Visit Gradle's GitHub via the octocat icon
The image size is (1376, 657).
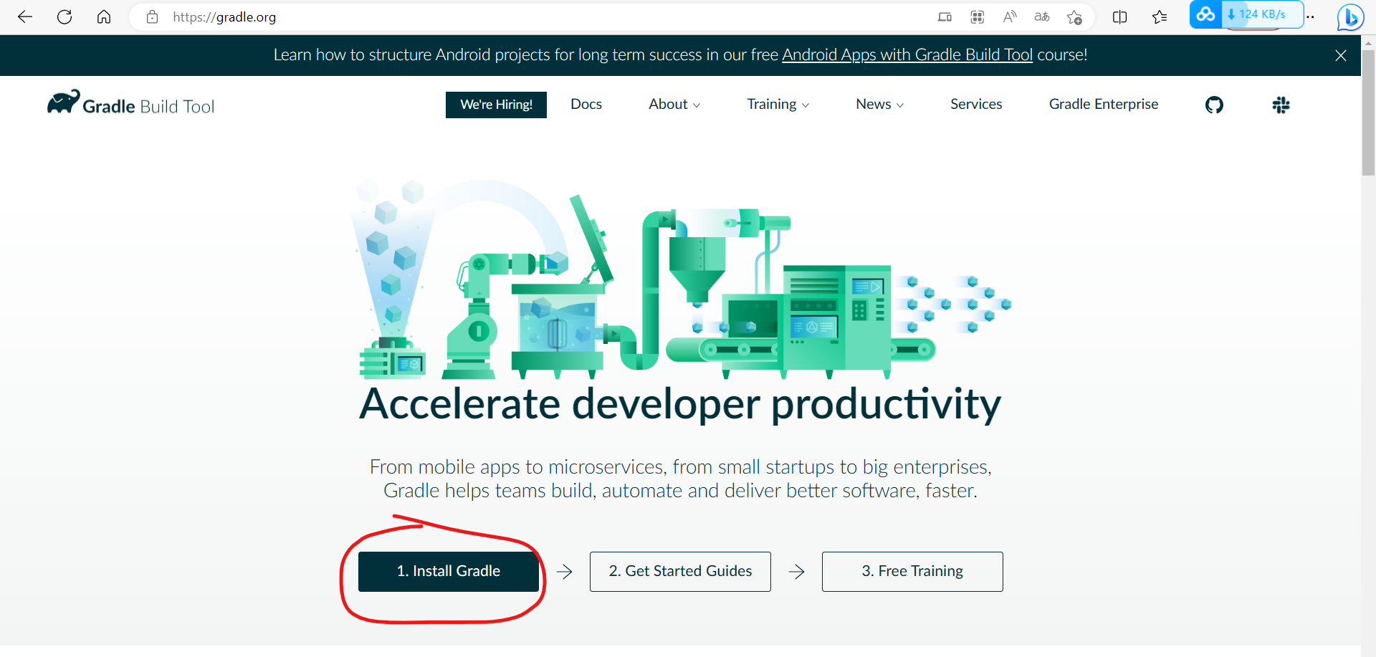point(1214,105)
